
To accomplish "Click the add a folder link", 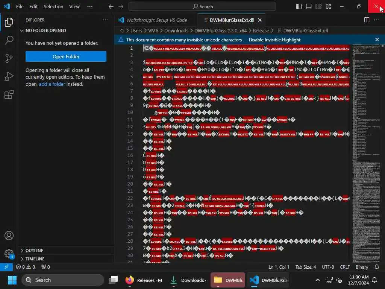I will pos(52,84).
